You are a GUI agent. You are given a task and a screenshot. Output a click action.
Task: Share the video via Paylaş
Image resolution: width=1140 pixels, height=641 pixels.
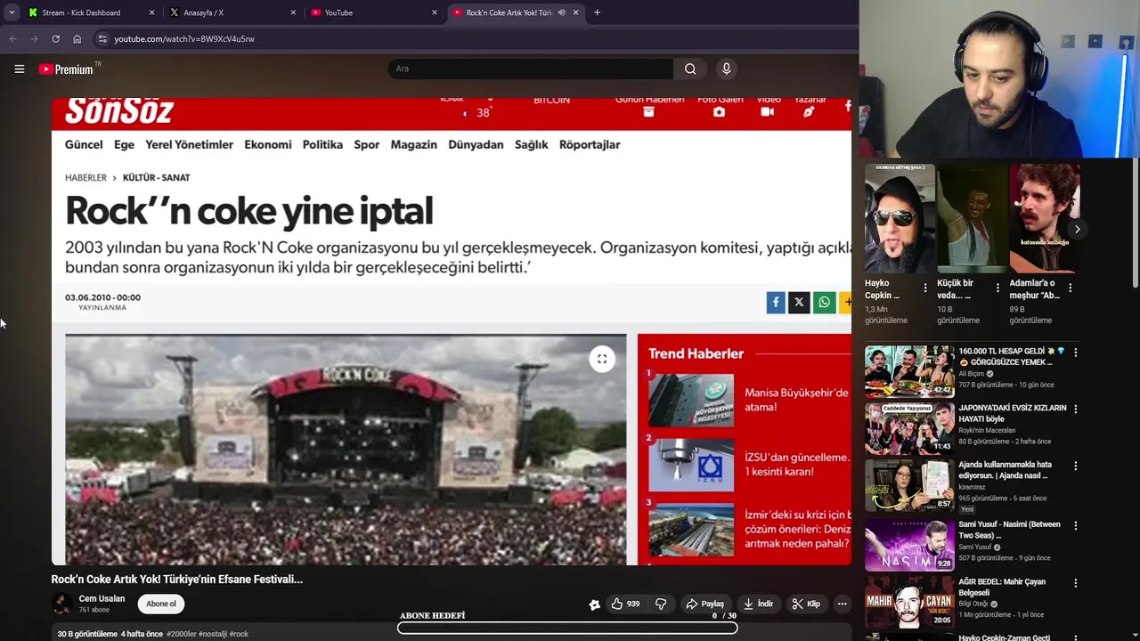click(x=704, y=604)
